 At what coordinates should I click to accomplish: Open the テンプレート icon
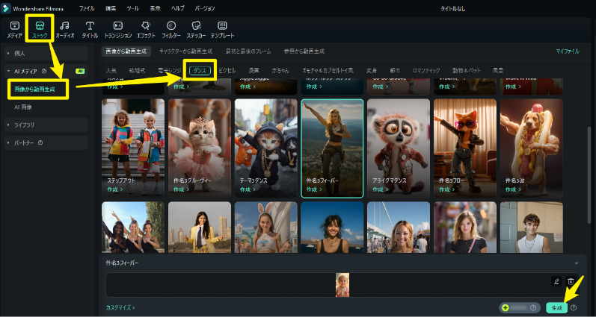click(x=222, y=26)
